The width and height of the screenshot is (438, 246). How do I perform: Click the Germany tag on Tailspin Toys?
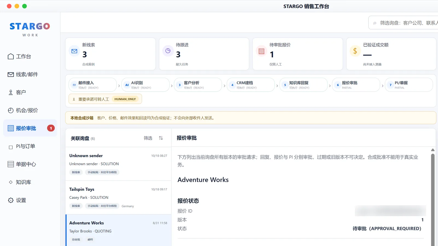pos(128,206)
